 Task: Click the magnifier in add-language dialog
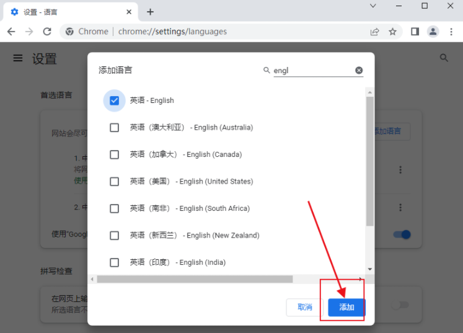(x=267, y=70)
